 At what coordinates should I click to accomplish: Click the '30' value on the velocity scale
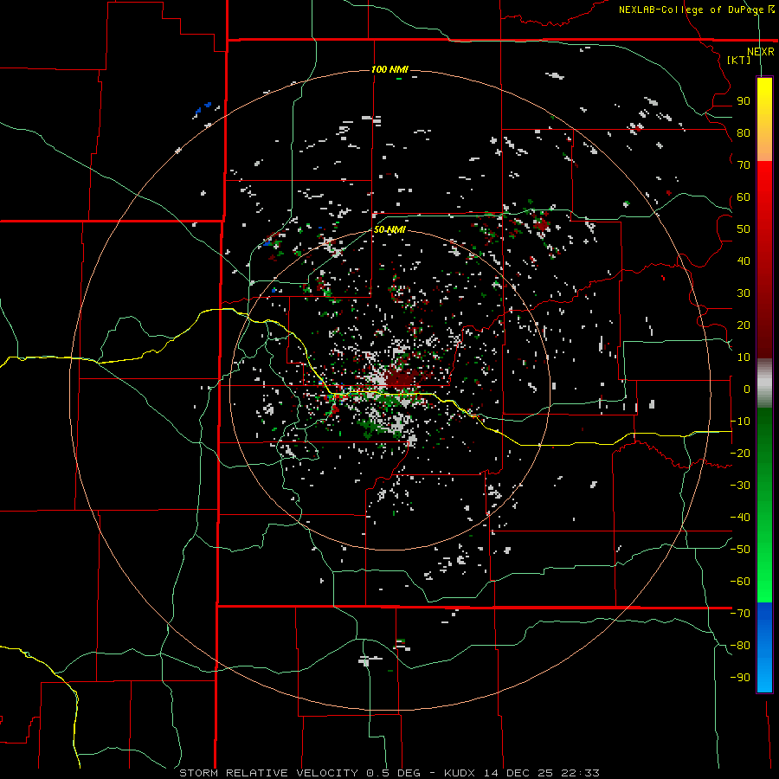(x=744, y=293)
